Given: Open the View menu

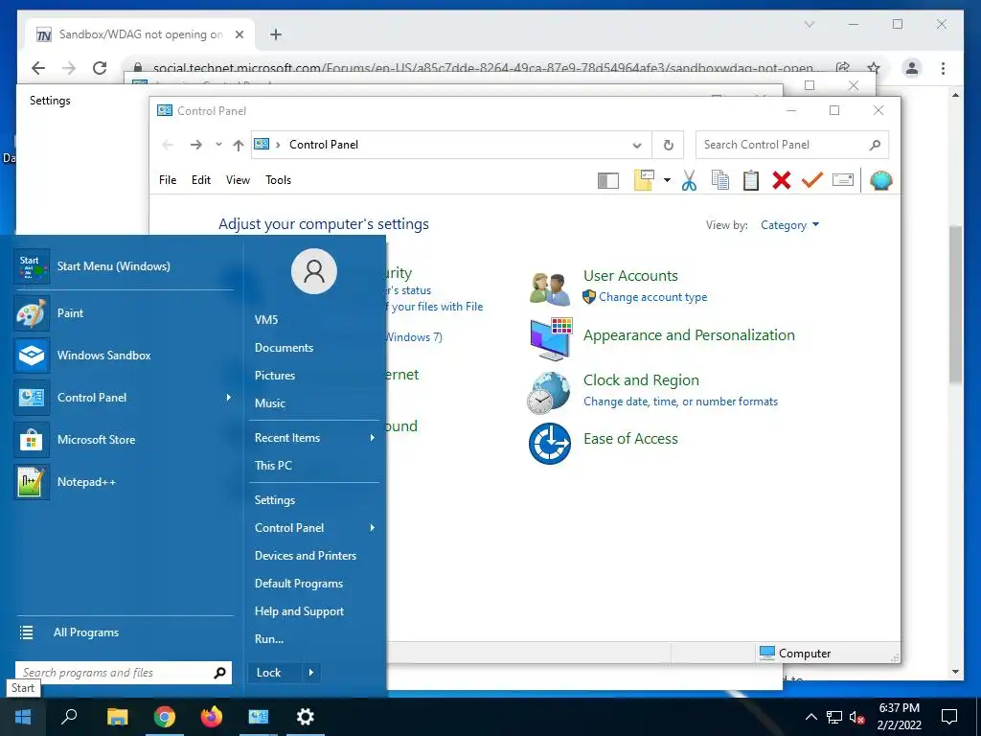Looking at the screenshot, I should pos(238,180).
